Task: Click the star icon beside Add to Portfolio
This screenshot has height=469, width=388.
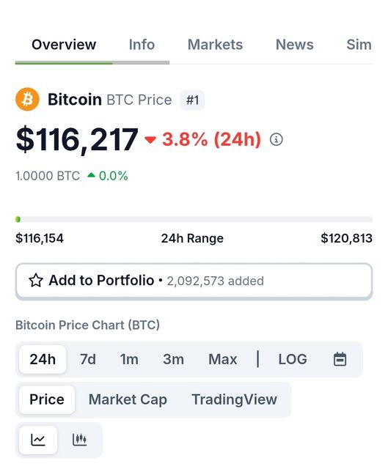Action: click(36, 281)
